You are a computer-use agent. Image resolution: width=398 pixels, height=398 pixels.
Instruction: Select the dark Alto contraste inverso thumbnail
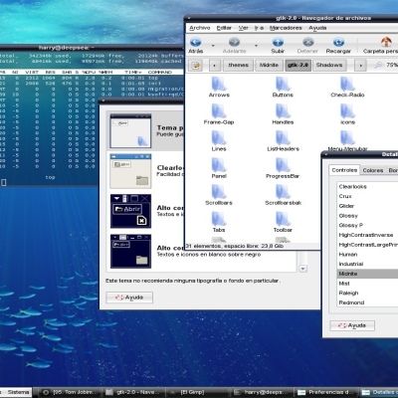130,211
